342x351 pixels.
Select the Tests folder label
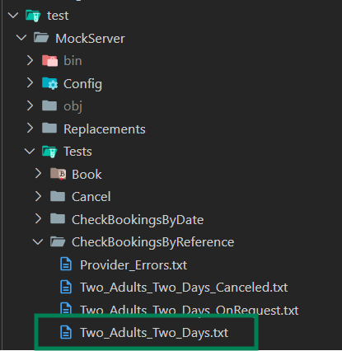point(77,152)
